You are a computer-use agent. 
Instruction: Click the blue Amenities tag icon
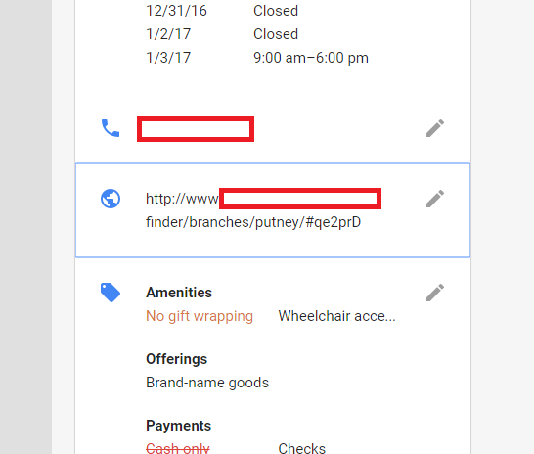coord(111,293)
